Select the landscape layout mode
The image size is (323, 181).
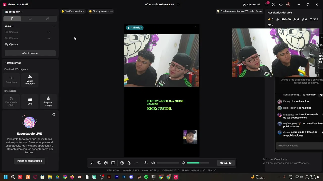click(30, 19)
